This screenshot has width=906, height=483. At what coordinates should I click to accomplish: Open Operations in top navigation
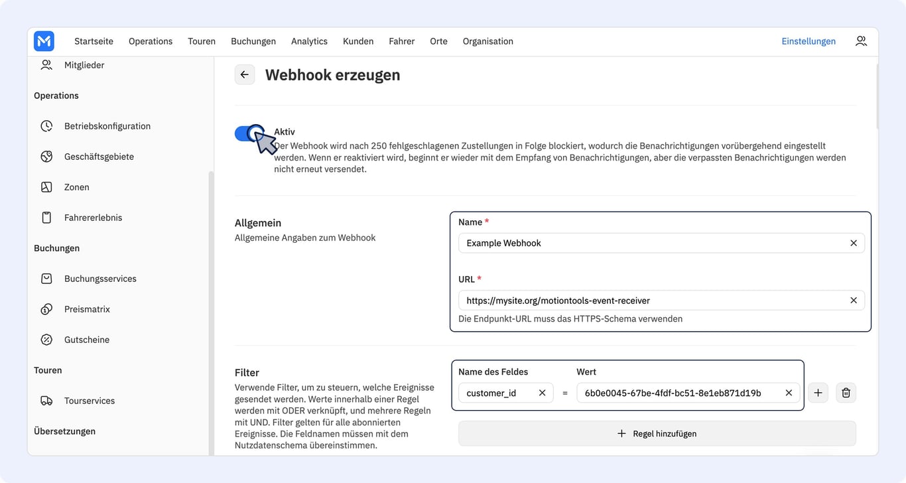(151, 41)
